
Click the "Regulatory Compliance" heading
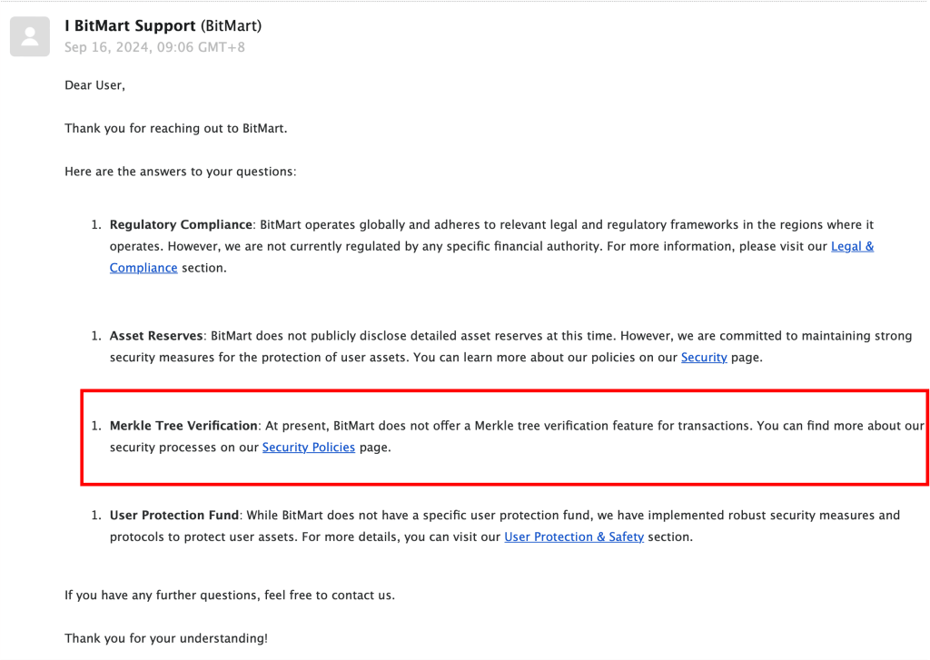tap(181, 225)
